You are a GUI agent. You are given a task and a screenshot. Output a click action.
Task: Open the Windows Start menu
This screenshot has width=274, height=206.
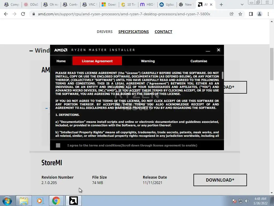point(7,201)
